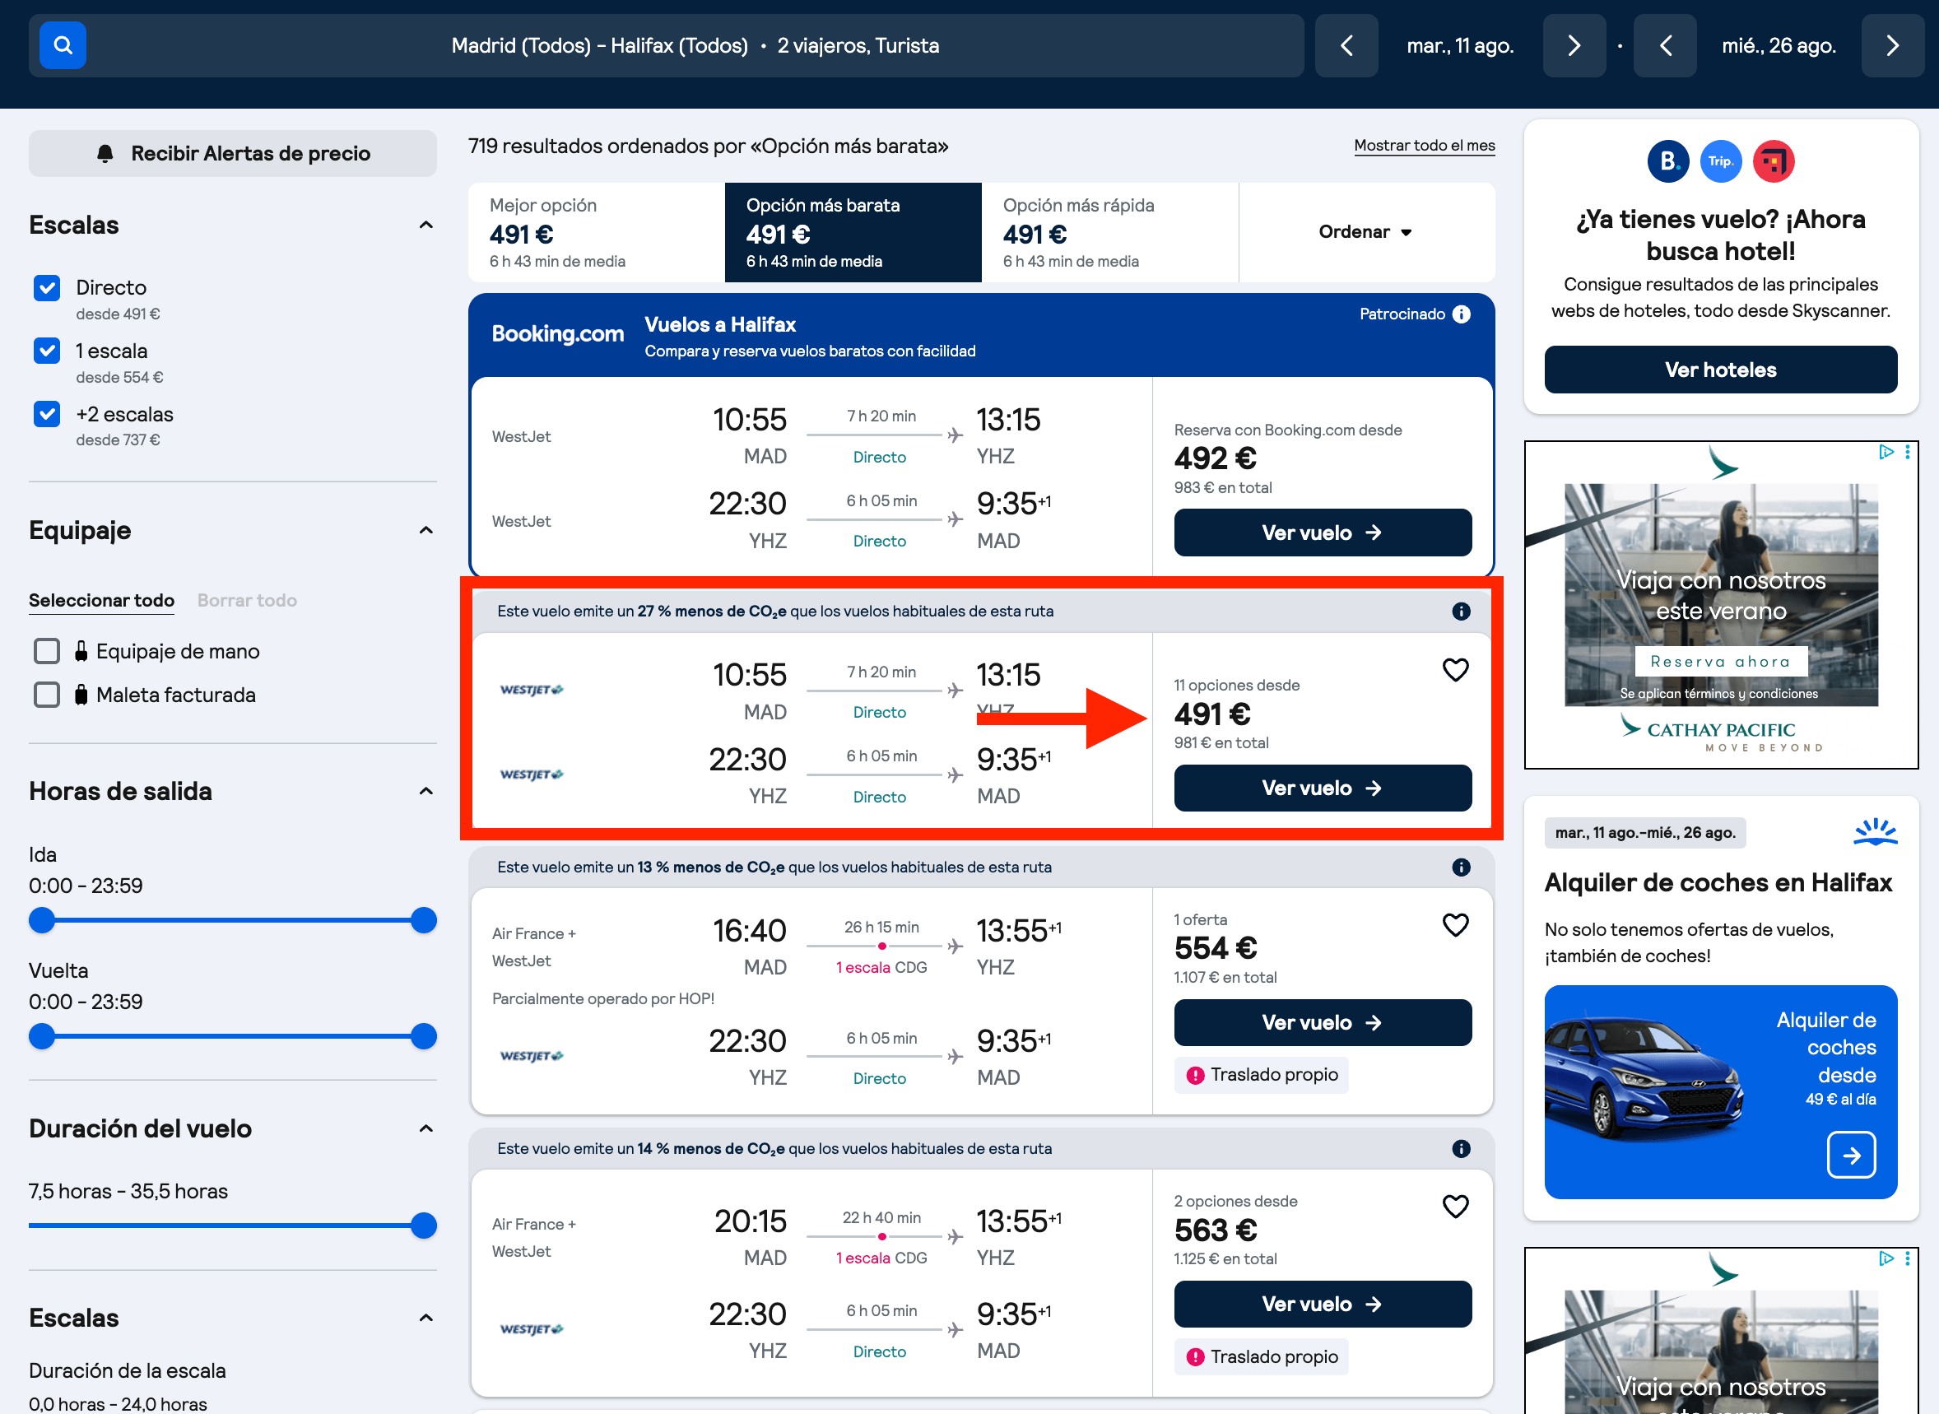
Task: Go to previous departure date arrow
Action: 1346,45
